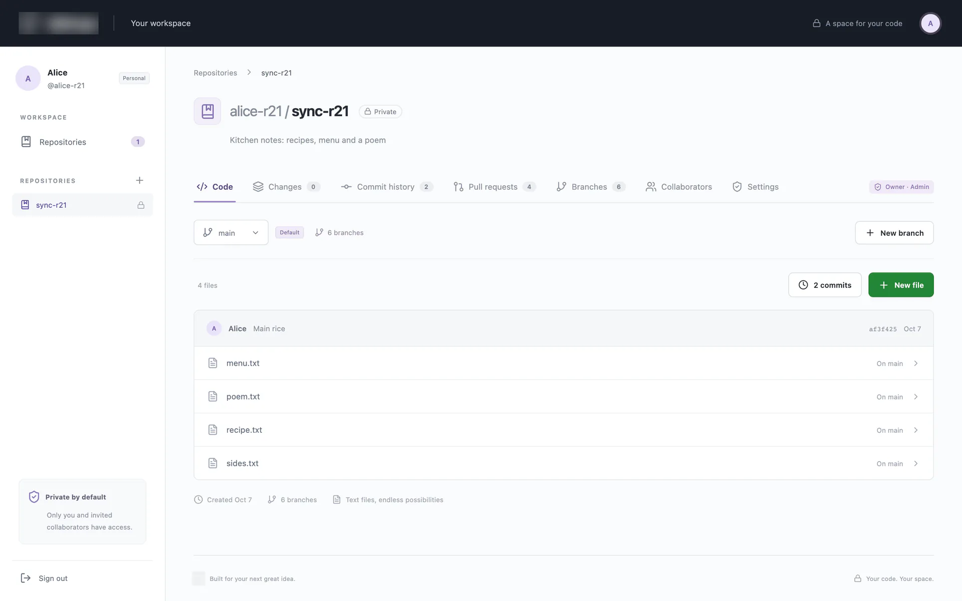The image size is (962, 601).
Task: Click the Private visibility badge
Action: pos(380,112)
